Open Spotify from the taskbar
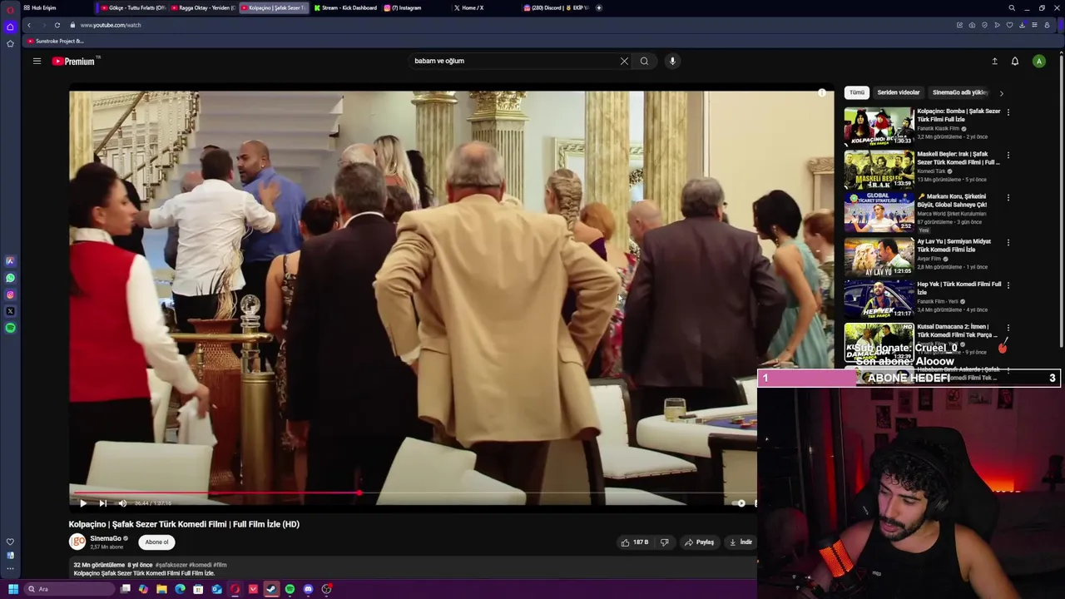The width and height of the screenshot is (1065, 599). (x=290, y=589)
